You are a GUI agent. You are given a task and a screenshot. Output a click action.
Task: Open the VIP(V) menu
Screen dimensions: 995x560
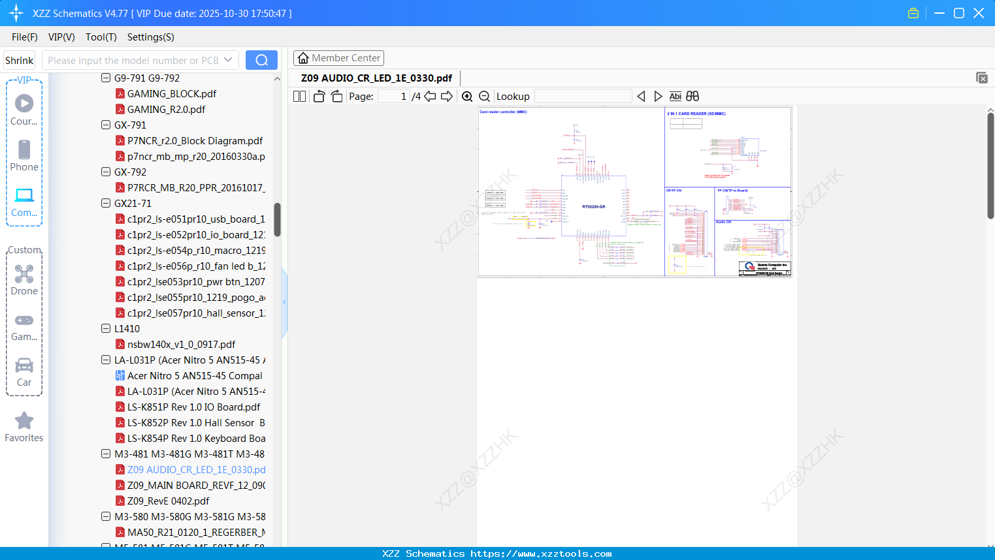click(61, 37)
